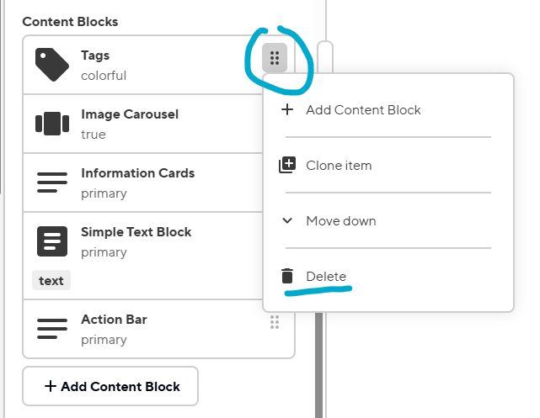This screenshot has width=540, height=418.
Task: Select Move down in the menu
Action: (x=341, y=220)
